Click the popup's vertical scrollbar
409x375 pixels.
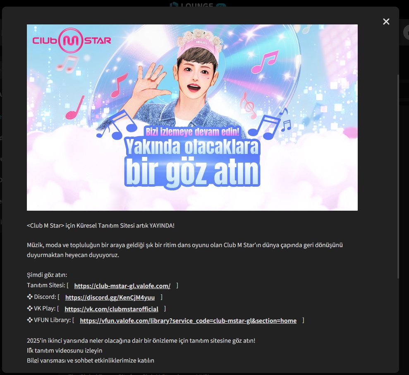[x=398, y=176]
